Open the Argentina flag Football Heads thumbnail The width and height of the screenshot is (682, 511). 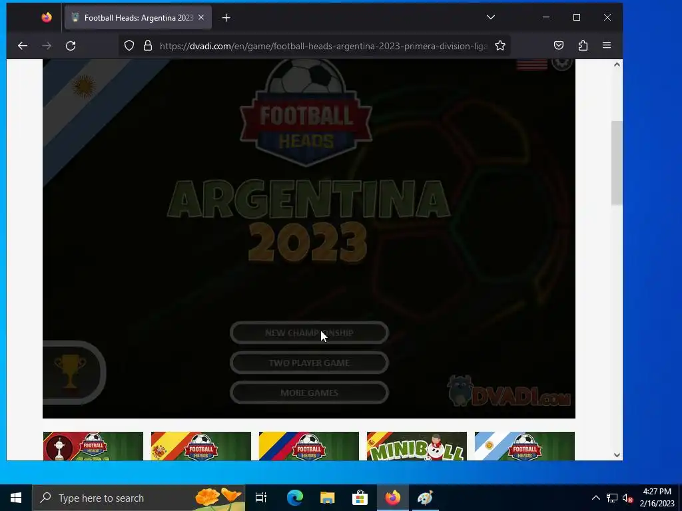(x=525, y=446)
